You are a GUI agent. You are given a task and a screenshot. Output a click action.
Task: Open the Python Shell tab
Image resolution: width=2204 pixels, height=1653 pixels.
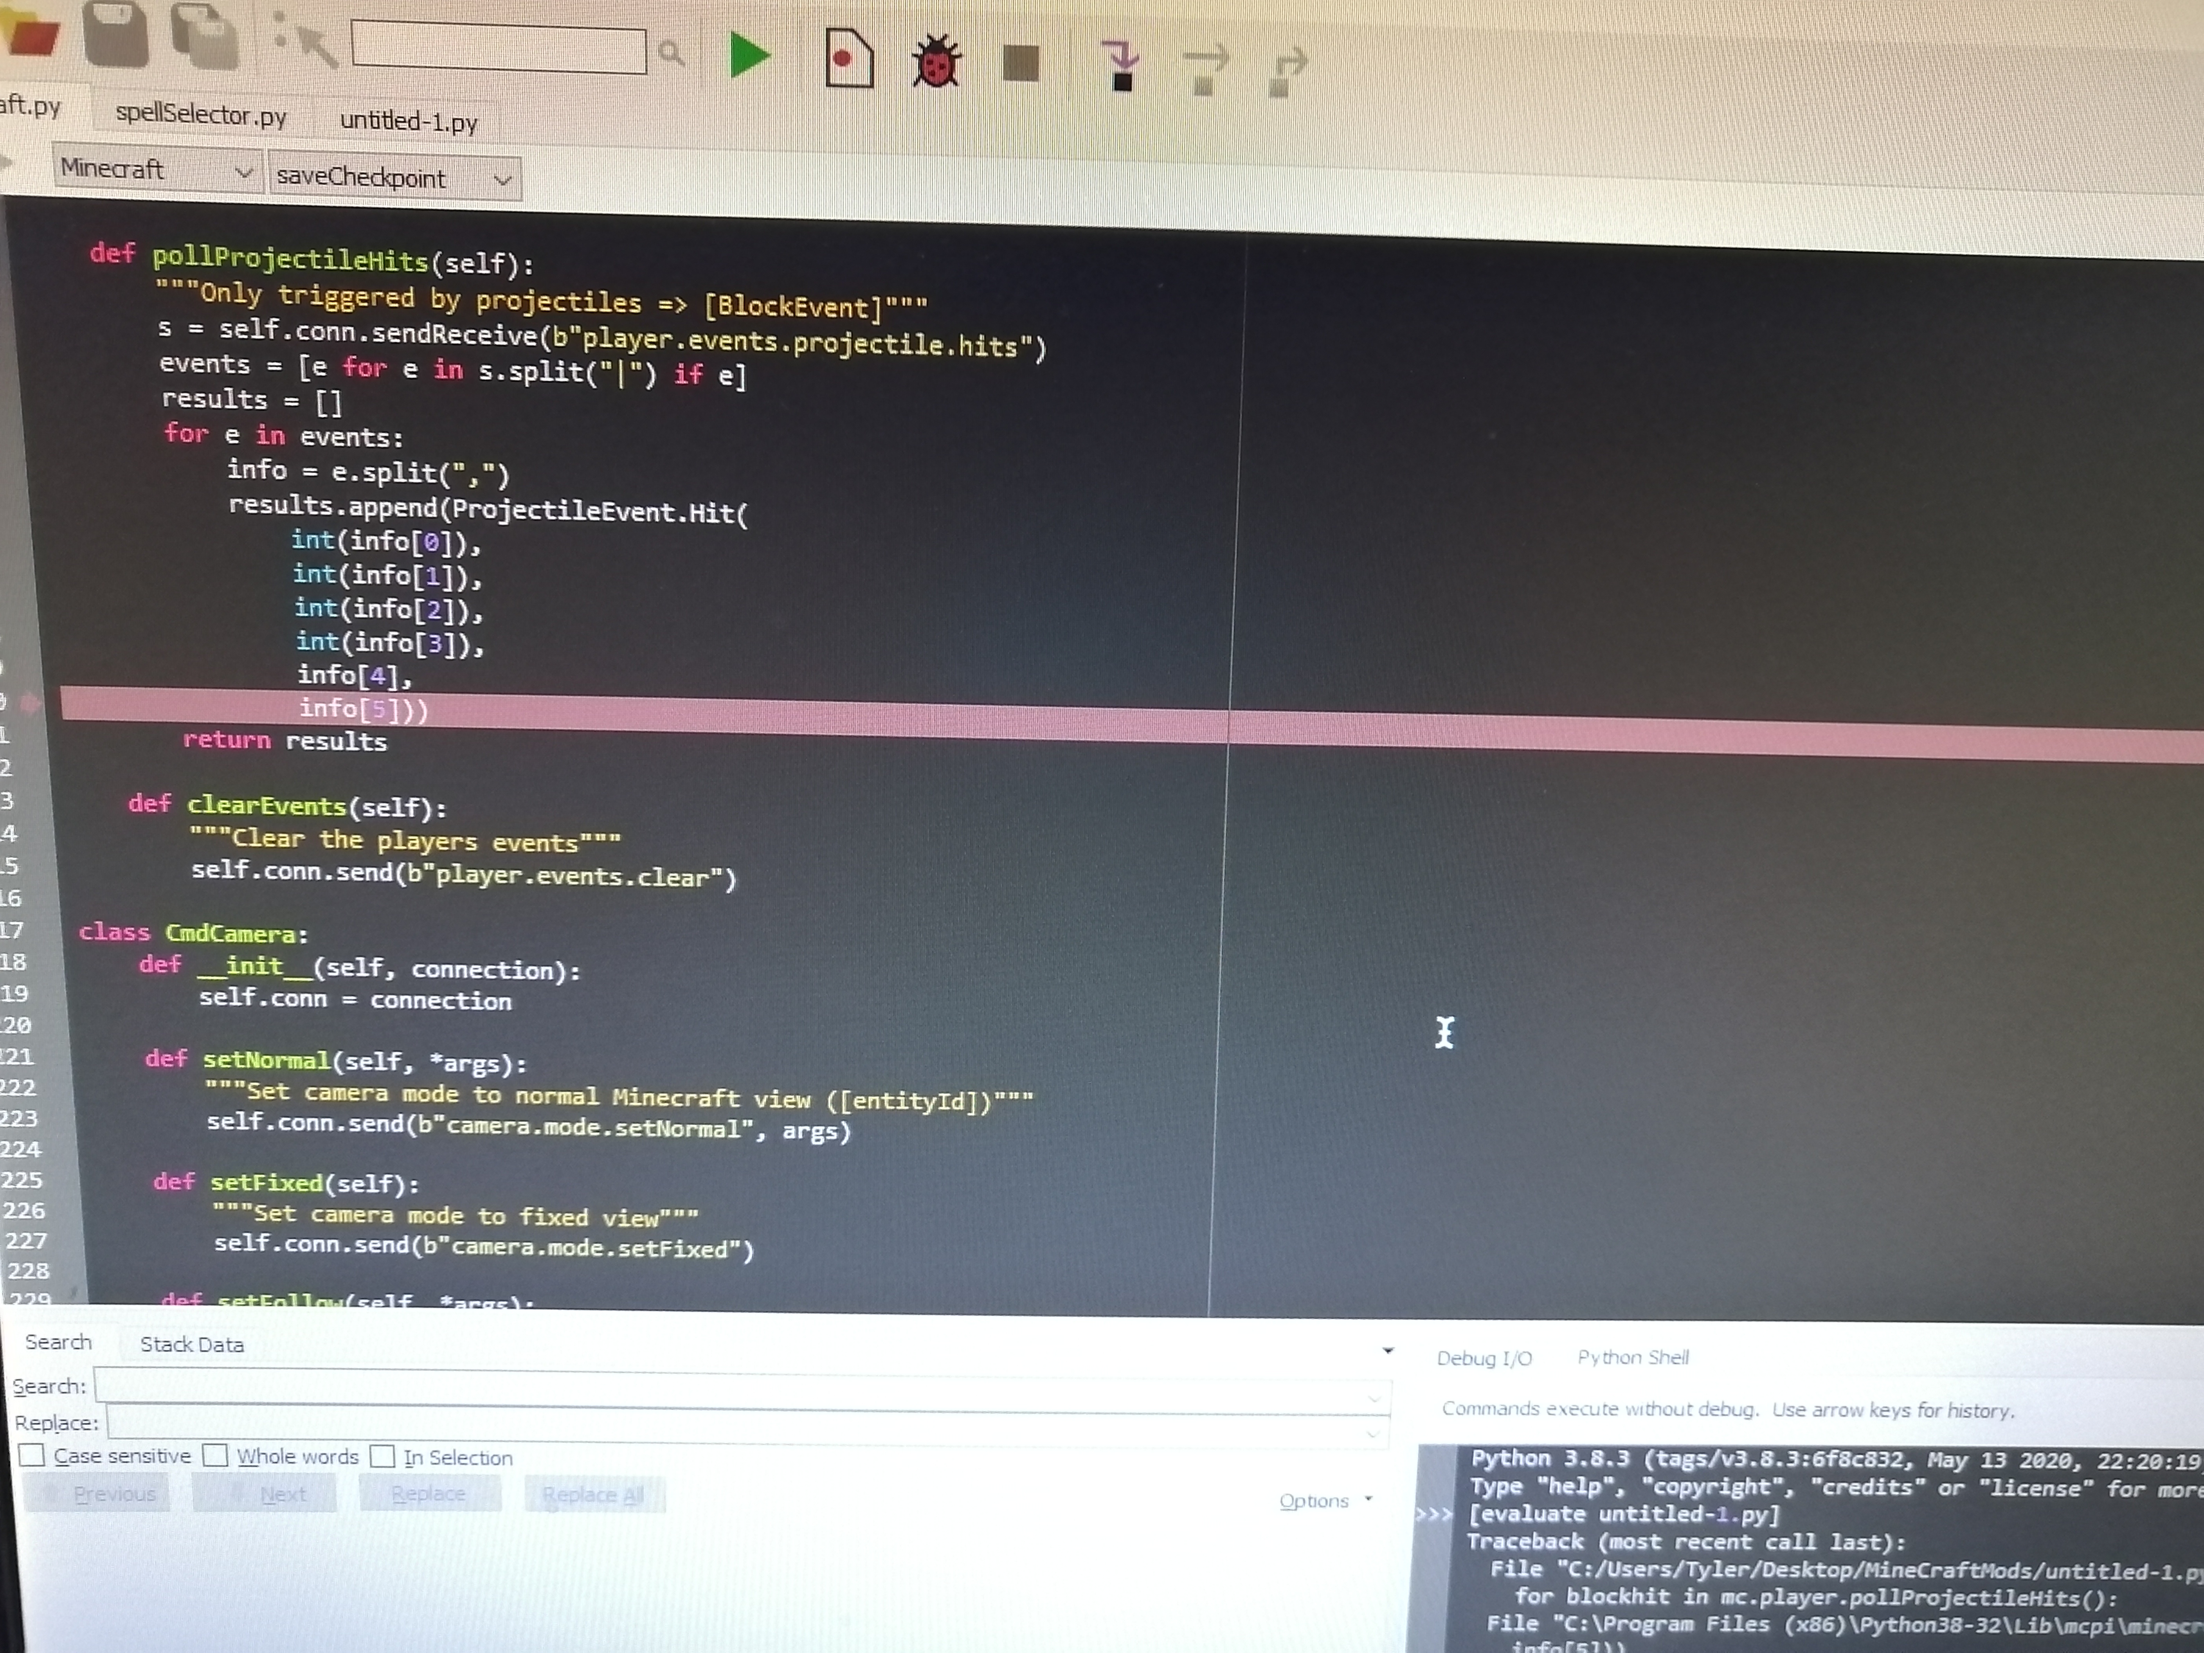(1632, 1357)
